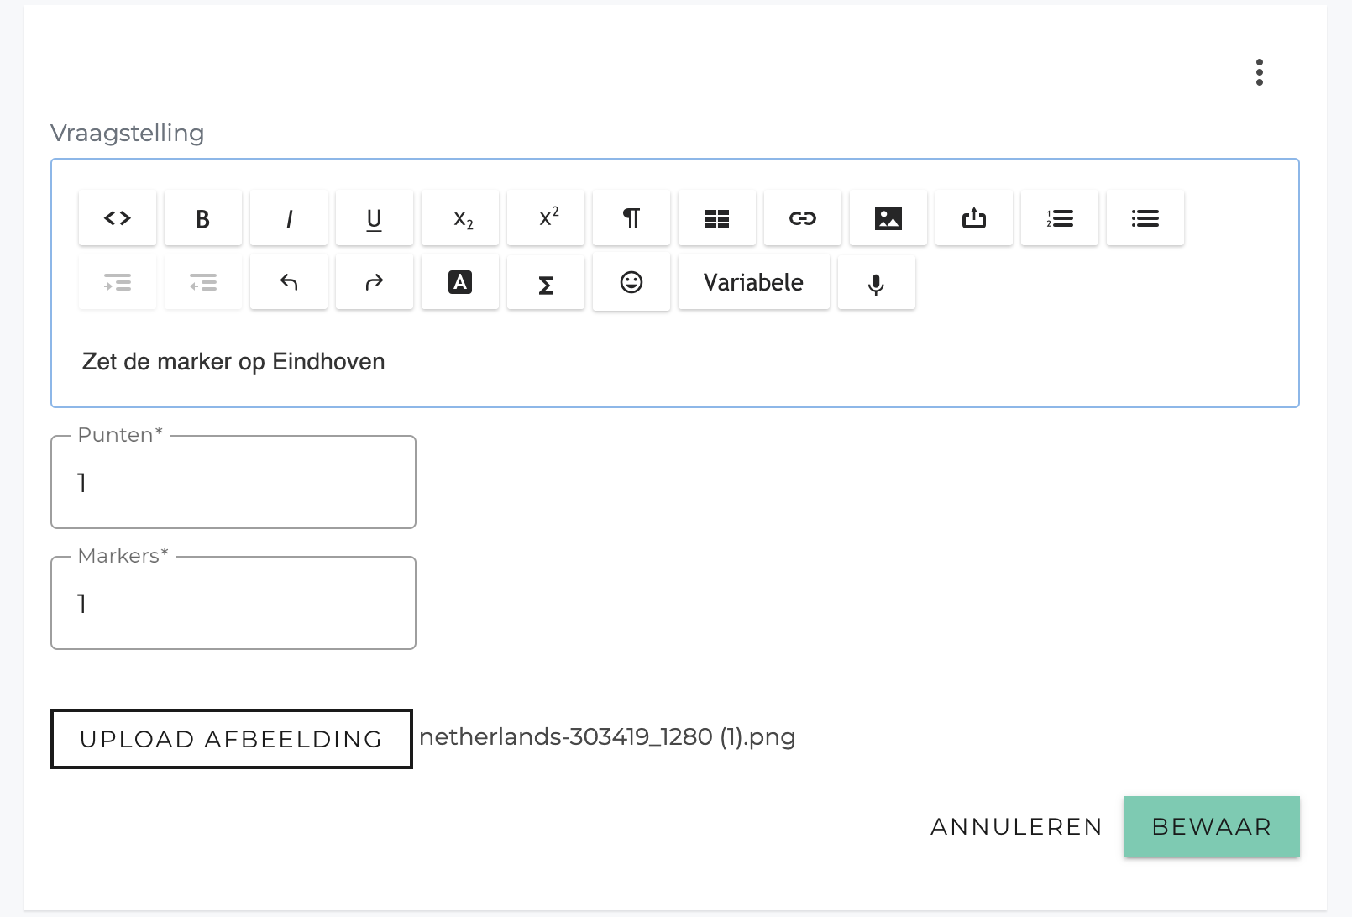Screen dimensions: 1352x917
Task: Insert a math formula with sigma icon
Action: tap(546, 282)
